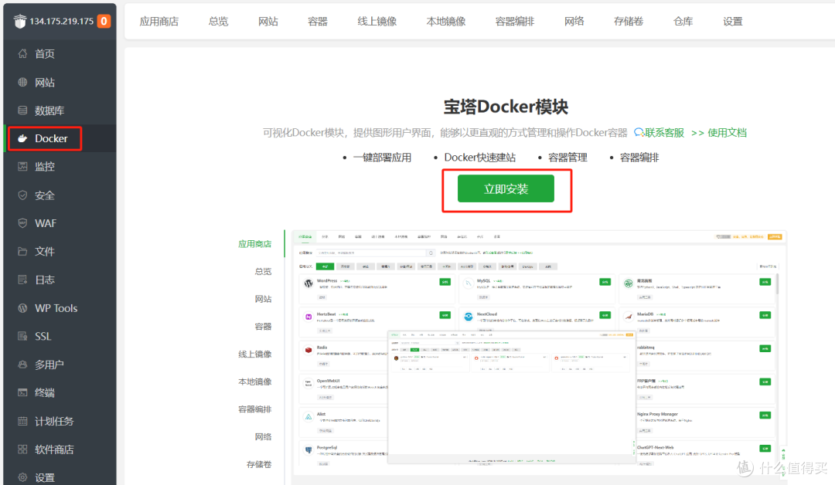This screenshot has height=485, width=835.
Task: Click the Docker whale icon in sidebar
Action: tap(22, 139)
